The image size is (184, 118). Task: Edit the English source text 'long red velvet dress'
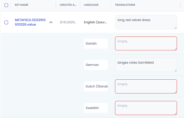click(x=146, y=22)
